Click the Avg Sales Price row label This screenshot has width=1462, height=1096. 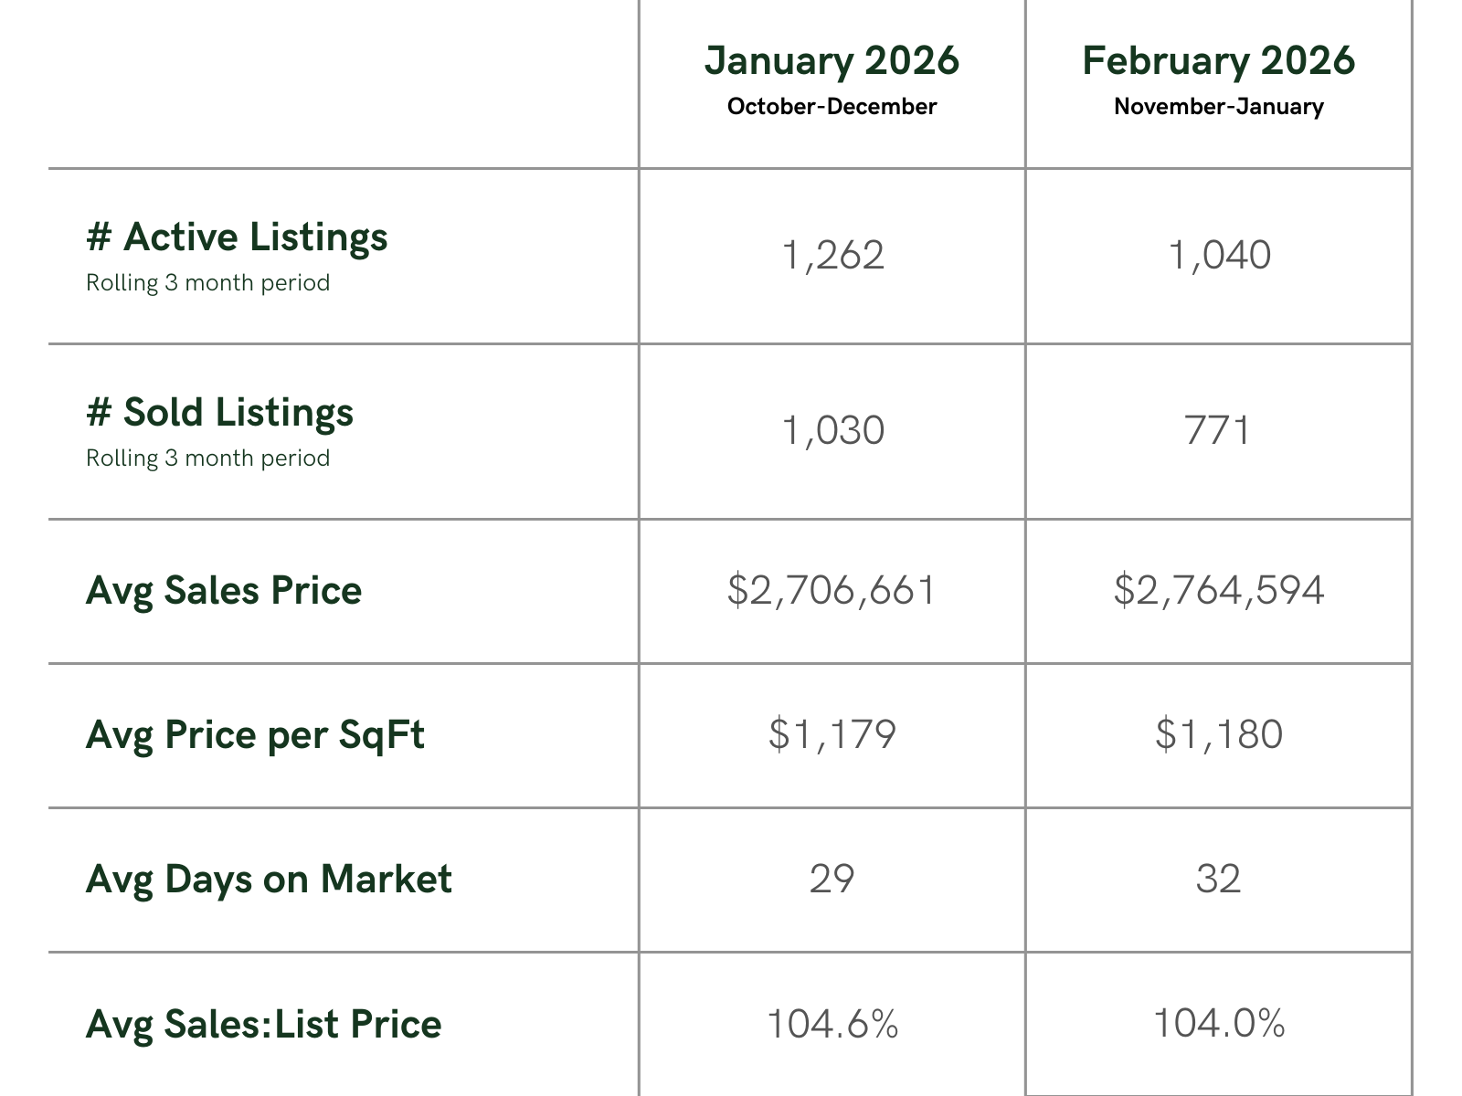point(224,590)
